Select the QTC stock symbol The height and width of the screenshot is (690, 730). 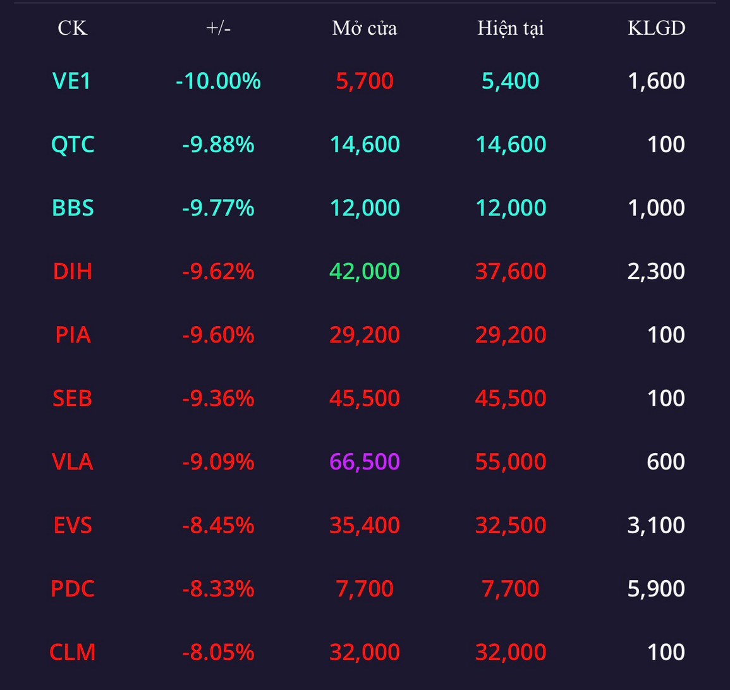click(73, 145)
